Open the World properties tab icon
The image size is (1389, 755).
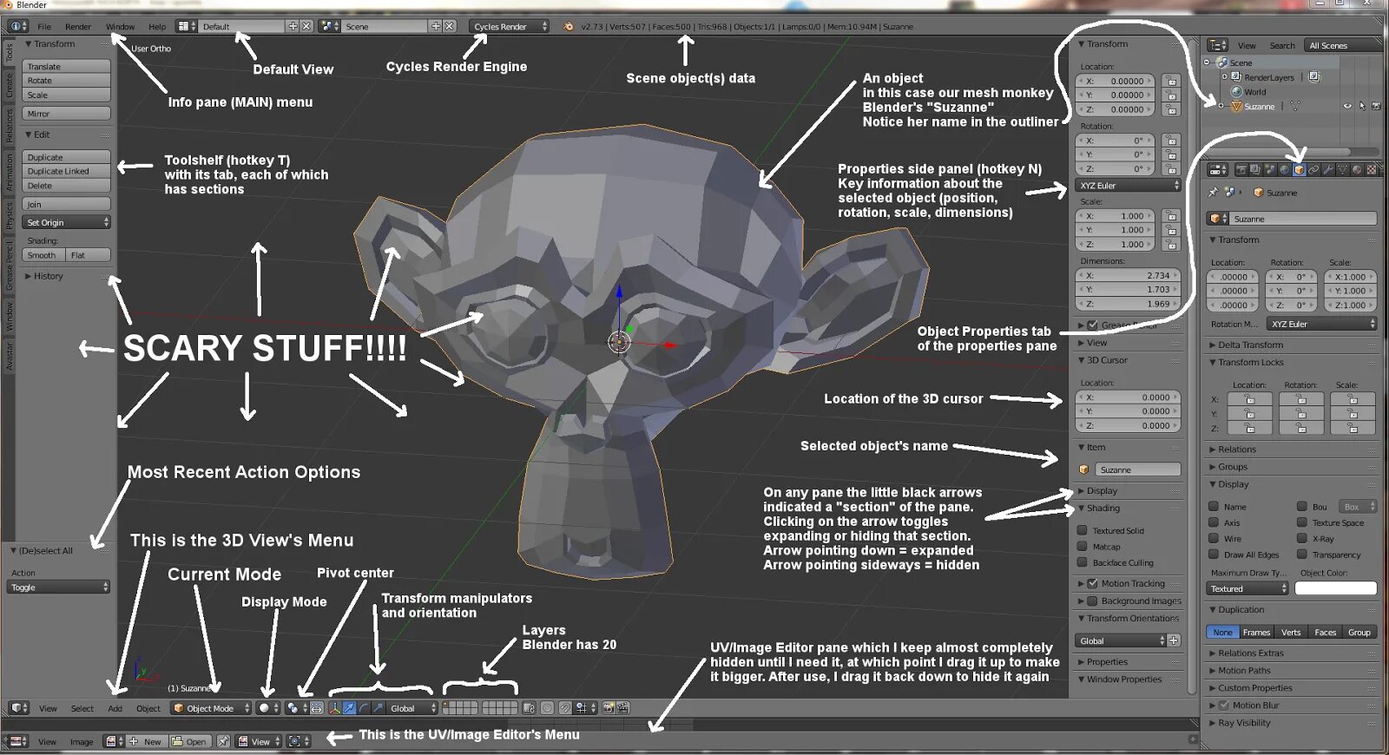tap(1284, 169)
